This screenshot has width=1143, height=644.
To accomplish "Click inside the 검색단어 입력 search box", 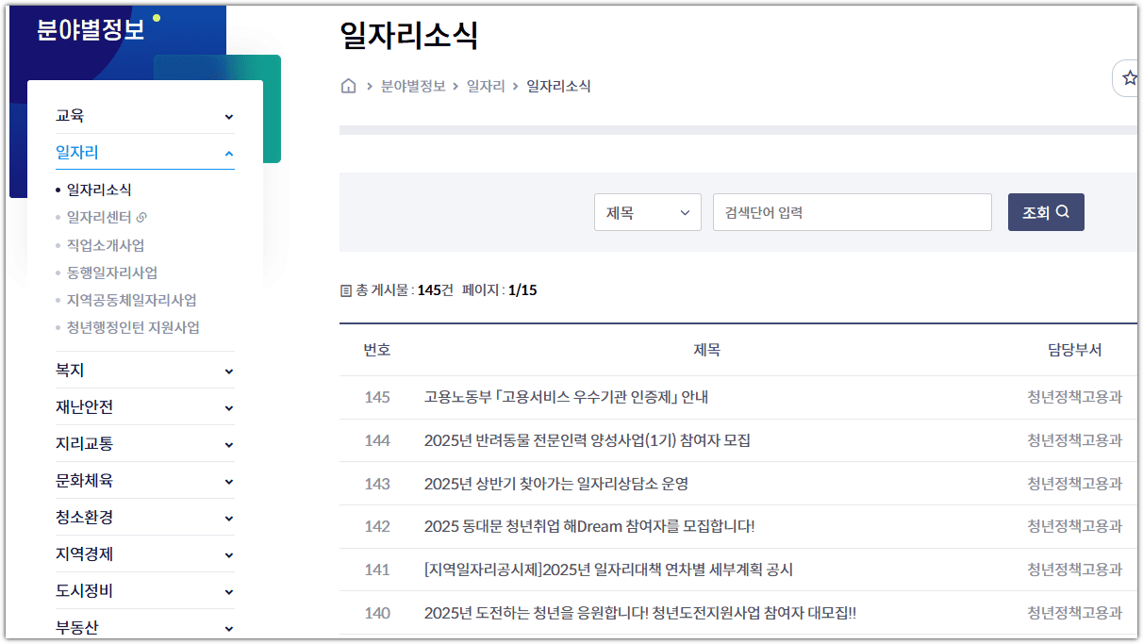I will 852,211.
